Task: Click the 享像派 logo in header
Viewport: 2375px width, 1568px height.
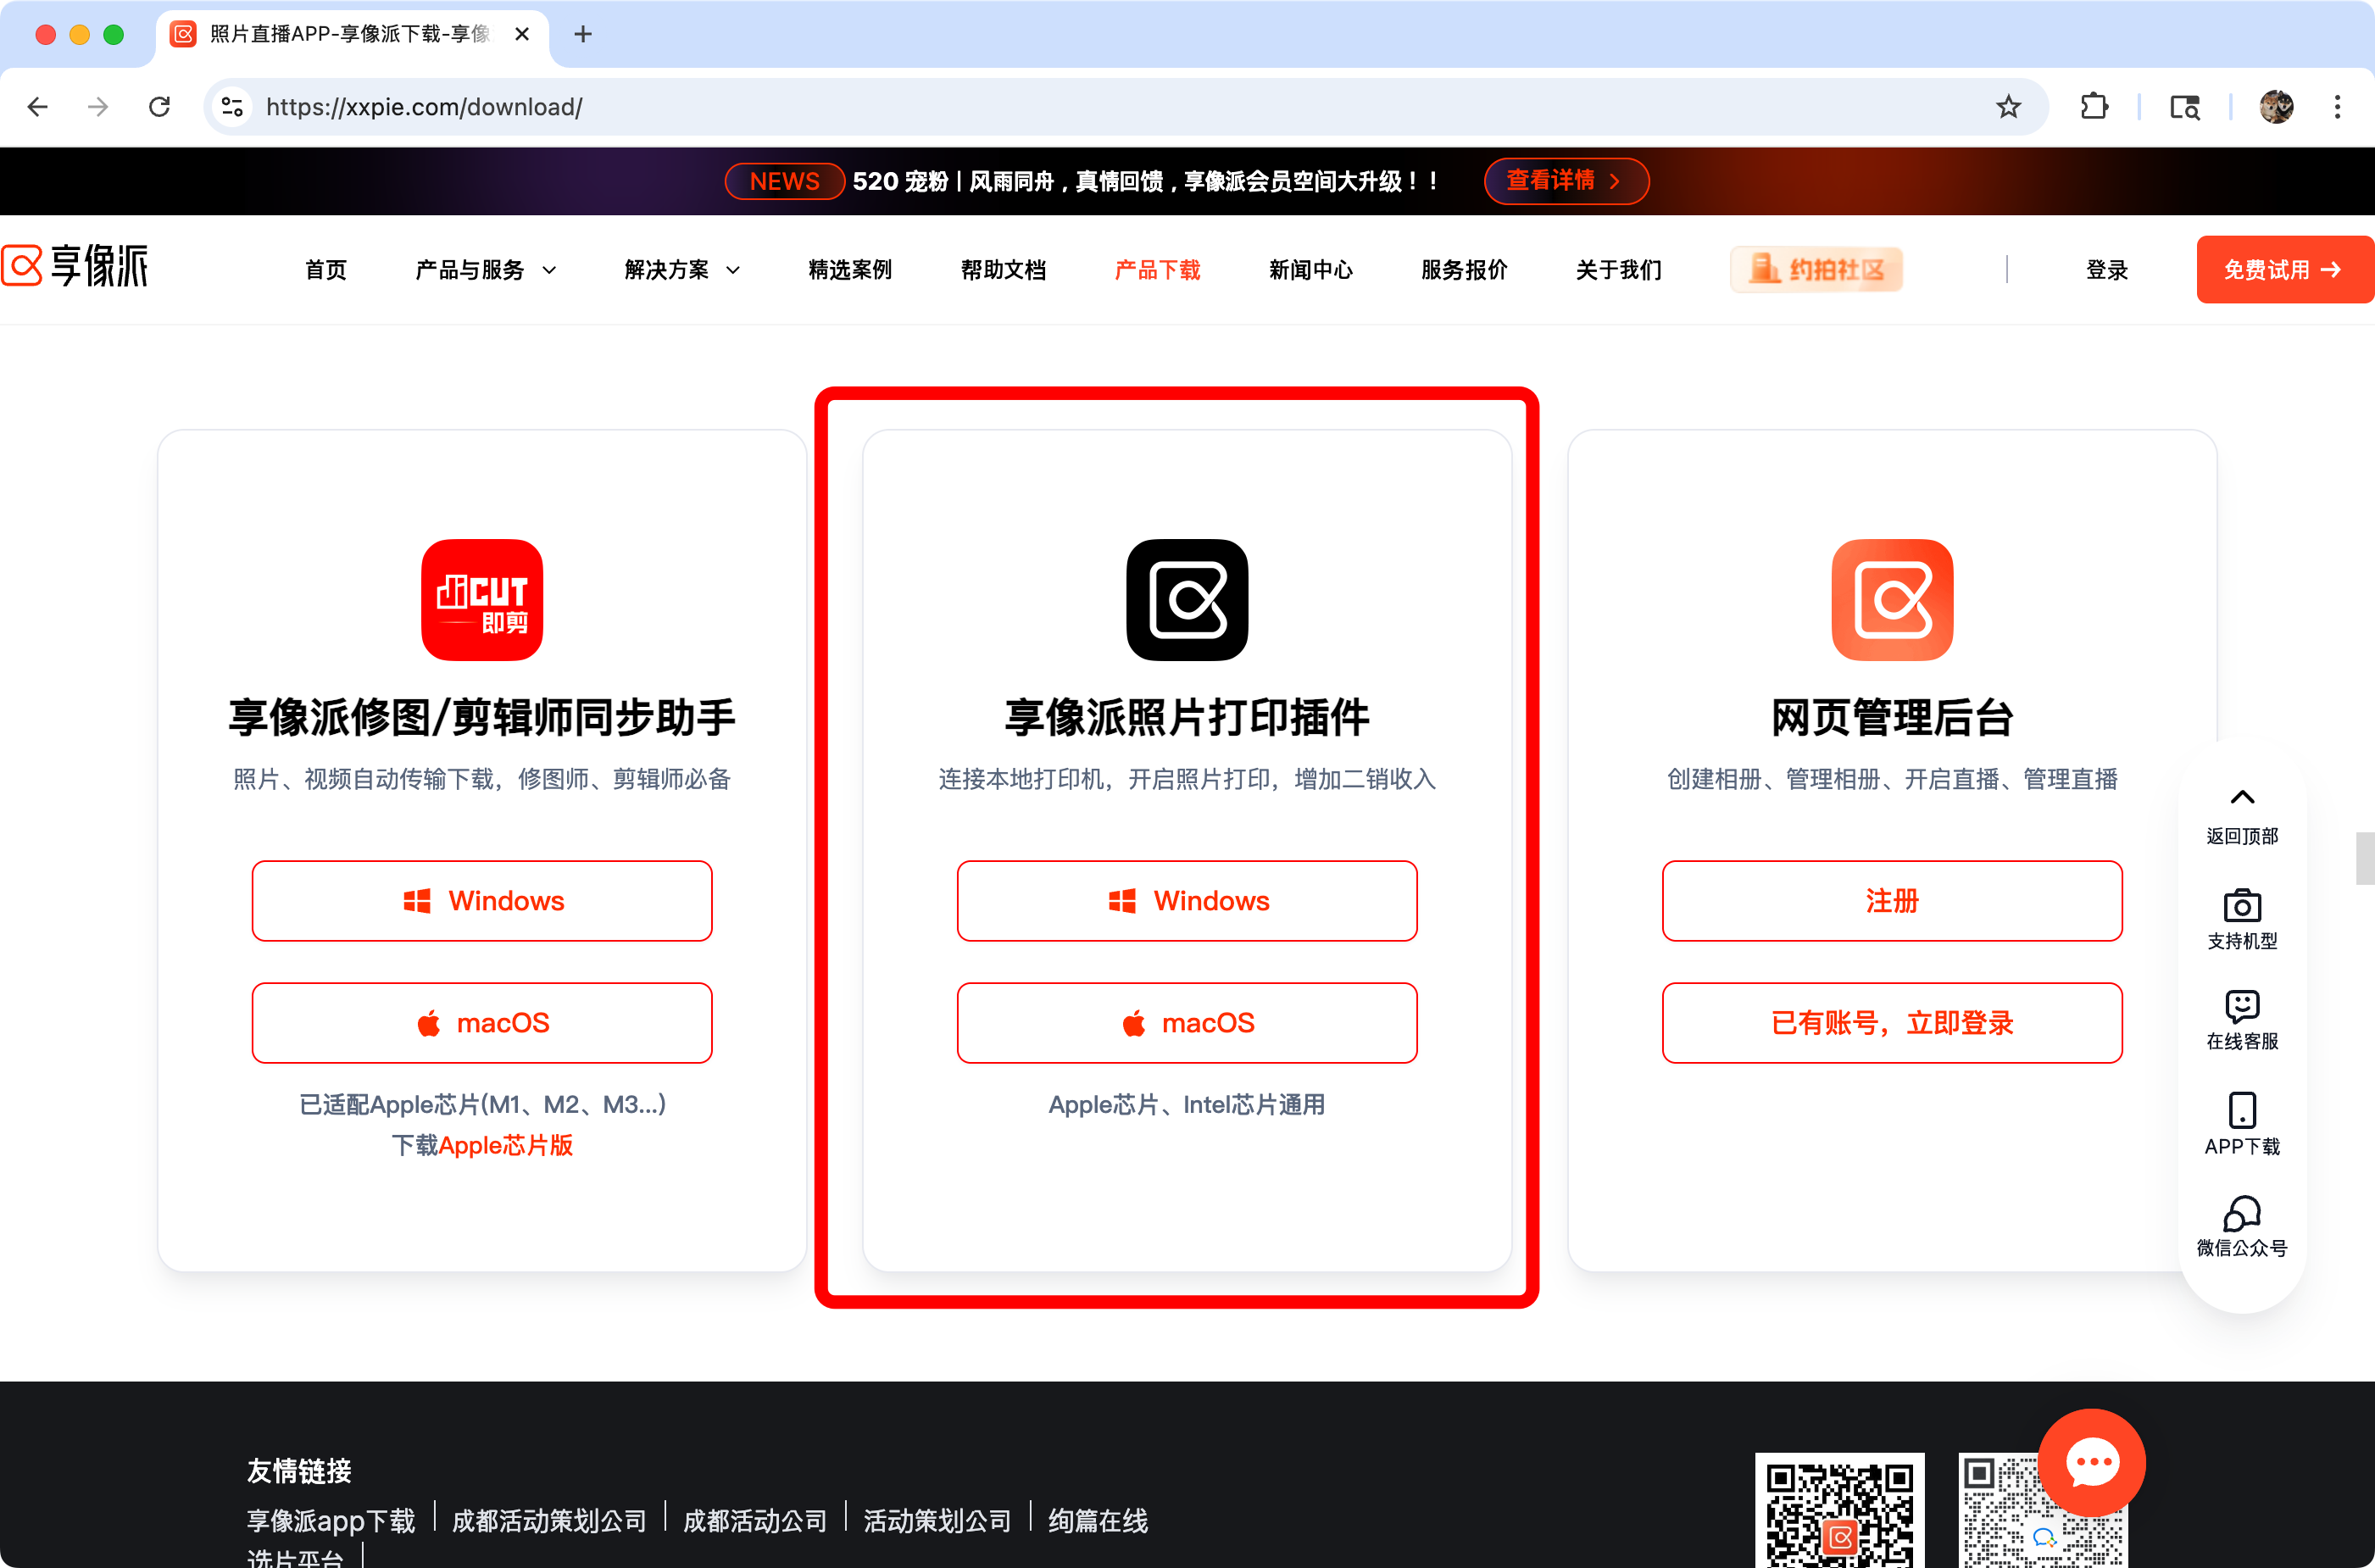Action: pos(75,266)
